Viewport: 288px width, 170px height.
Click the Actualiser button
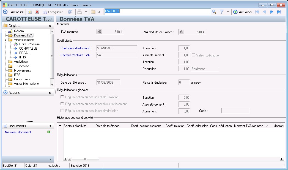click(242, 12)
